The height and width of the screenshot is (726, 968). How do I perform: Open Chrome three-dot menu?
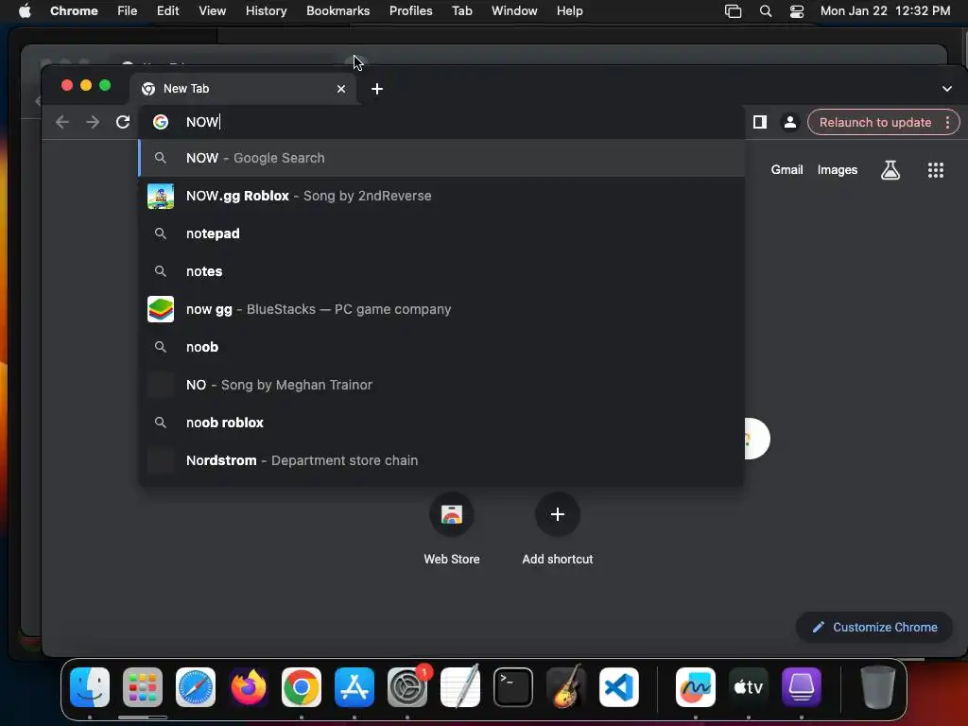point(947,122)
